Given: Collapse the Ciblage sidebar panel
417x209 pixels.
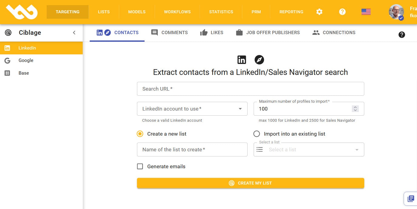Looking at the screenshot, I should click(74, 33).
